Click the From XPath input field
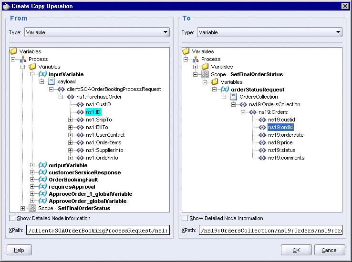The width and height of the screenshot is (352, 262). tap(98, 230)
